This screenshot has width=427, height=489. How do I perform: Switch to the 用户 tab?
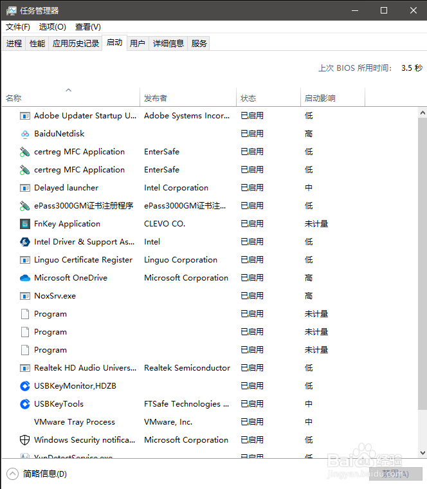point(138,43)
